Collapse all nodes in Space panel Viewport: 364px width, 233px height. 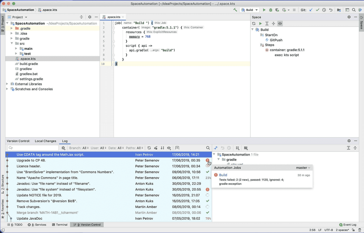pyautogui.click(x=274, y=24)
